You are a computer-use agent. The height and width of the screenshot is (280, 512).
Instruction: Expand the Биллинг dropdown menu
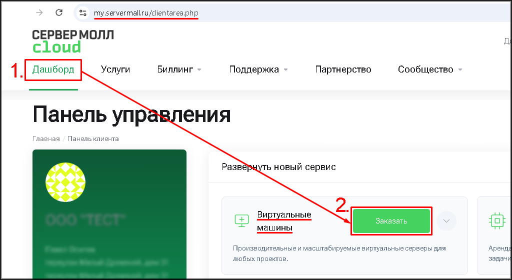pos(179,69)
